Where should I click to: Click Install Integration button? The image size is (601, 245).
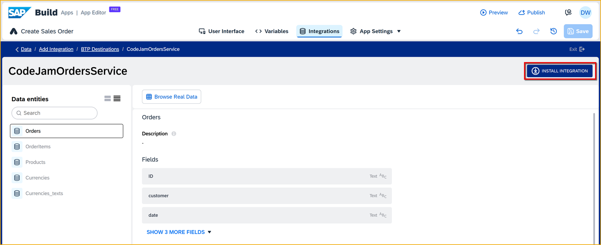pos(560,71)
